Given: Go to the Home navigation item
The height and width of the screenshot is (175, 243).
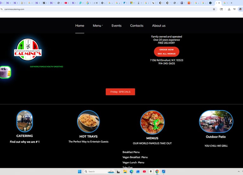Looking at the screenshot, I should [80, 26].
